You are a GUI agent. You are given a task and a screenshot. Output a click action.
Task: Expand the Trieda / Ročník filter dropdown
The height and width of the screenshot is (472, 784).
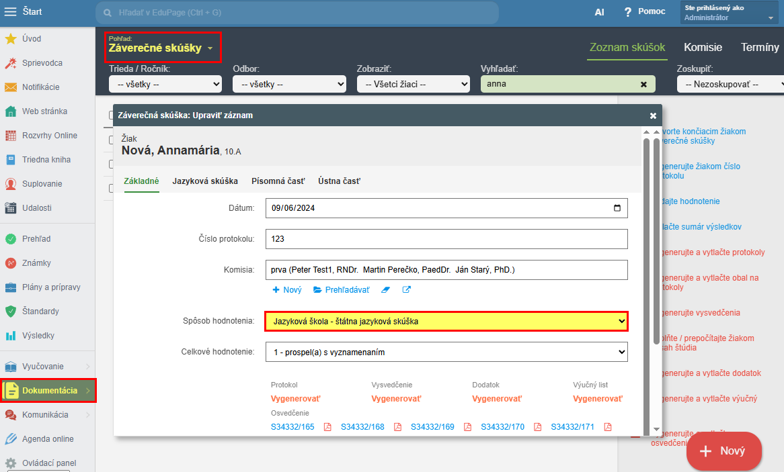click(165, 85)
